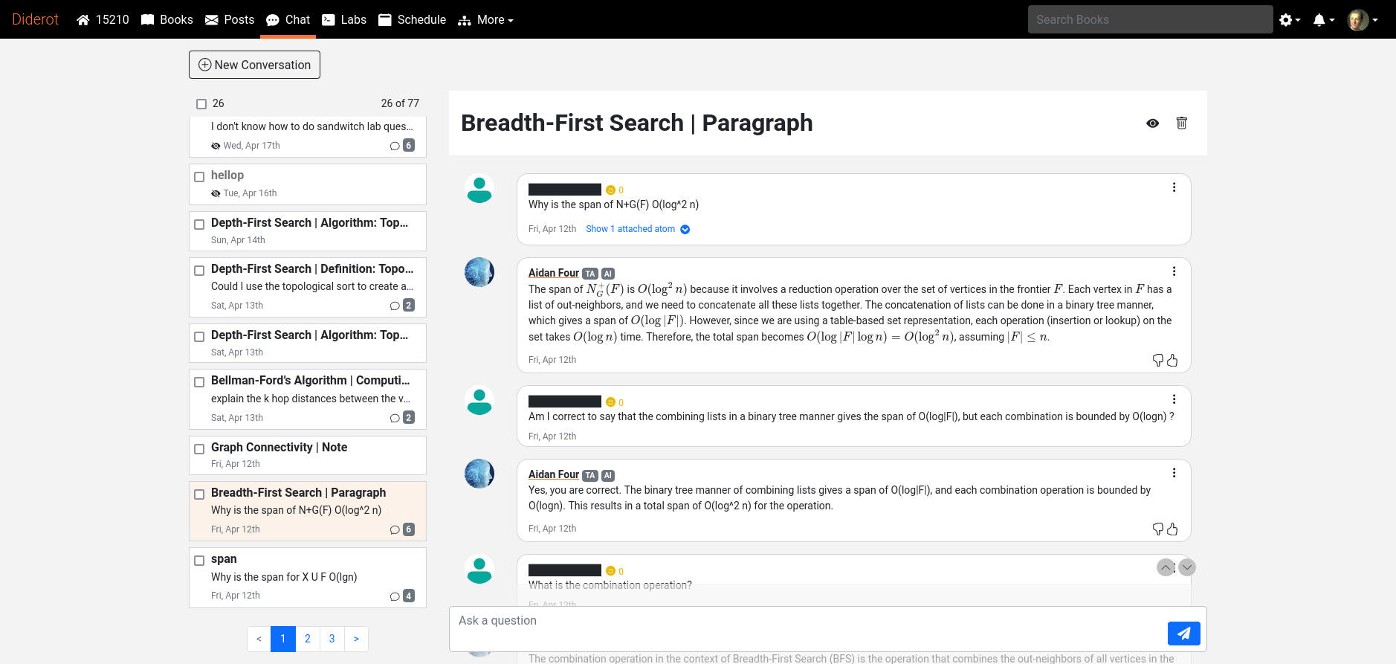Check the 'hellop' conversation checkbox
The height and width of the screenshot is (664, 1396).
coord(199,177)
